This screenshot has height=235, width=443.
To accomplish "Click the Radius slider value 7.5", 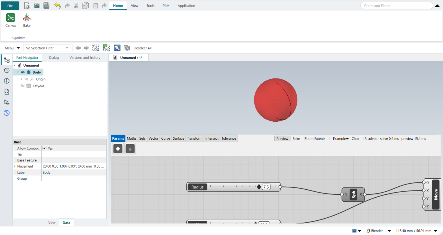I will 266,187.
